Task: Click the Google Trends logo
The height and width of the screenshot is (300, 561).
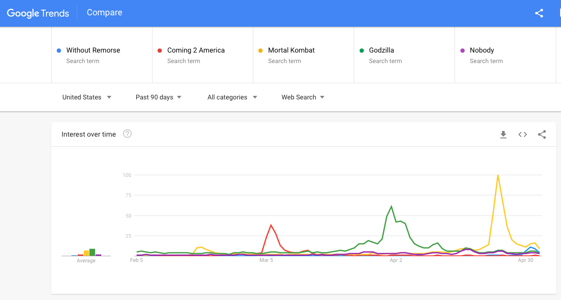Action: pyautogui.click(x=38, y=13)
